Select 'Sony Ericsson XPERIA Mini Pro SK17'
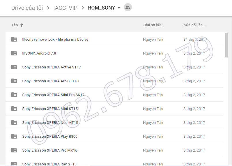232x166 pixels. point(53,95)
